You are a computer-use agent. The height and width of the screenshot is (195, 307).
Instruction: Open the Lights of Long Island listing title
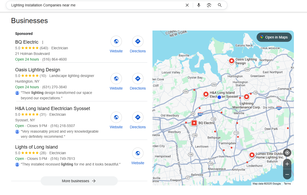click(x=36, y=147)
